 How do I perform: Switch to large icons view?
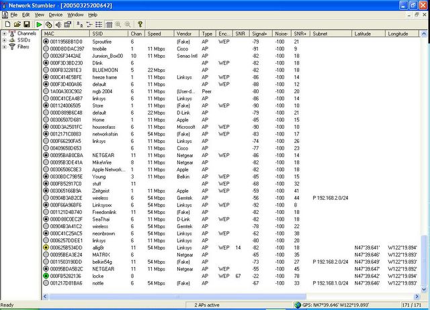pos(80,25)
